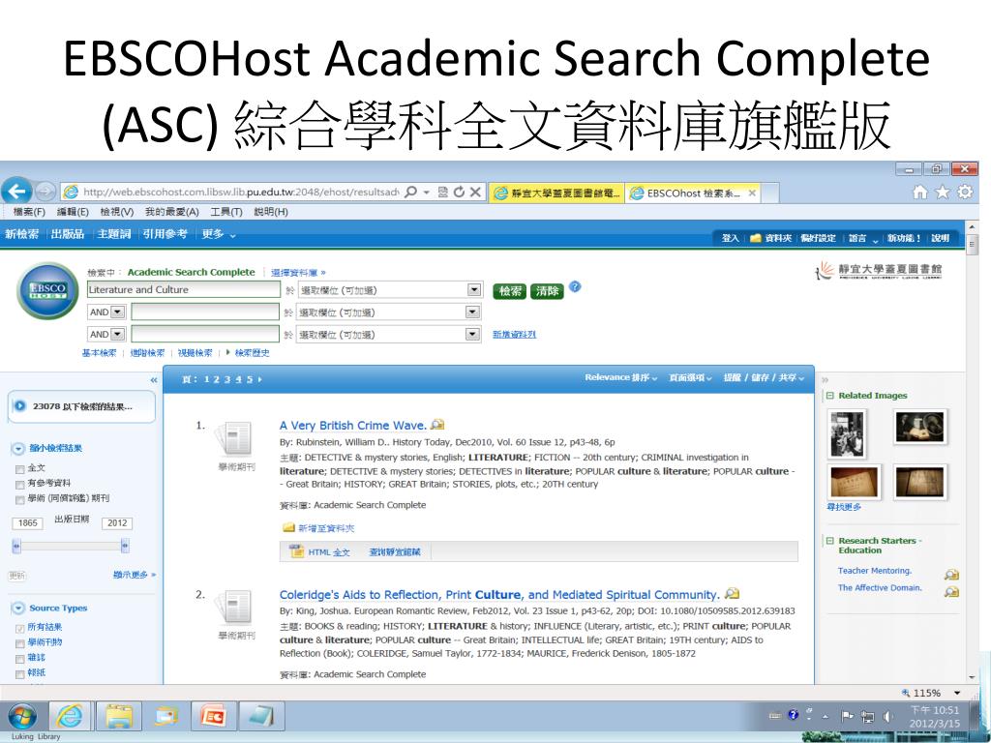Viewport: 991px width, 743px height.
Task: Open second 選取欄位 field dropdown
Action: tap(472, 312)
